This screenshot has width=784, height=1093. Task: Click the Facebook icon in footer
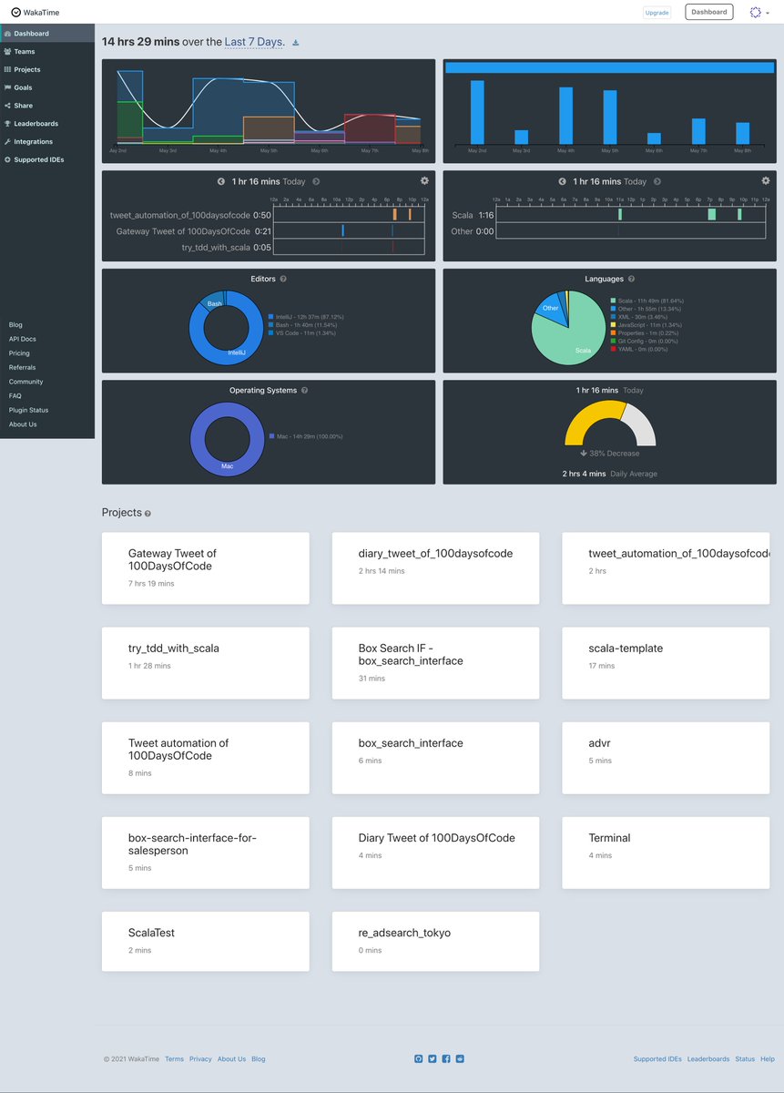click(446, 1058)
